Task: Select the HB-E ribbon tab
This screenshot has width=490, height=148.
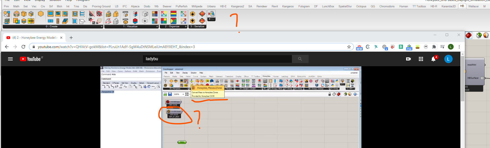Action: tap(223, 6)
